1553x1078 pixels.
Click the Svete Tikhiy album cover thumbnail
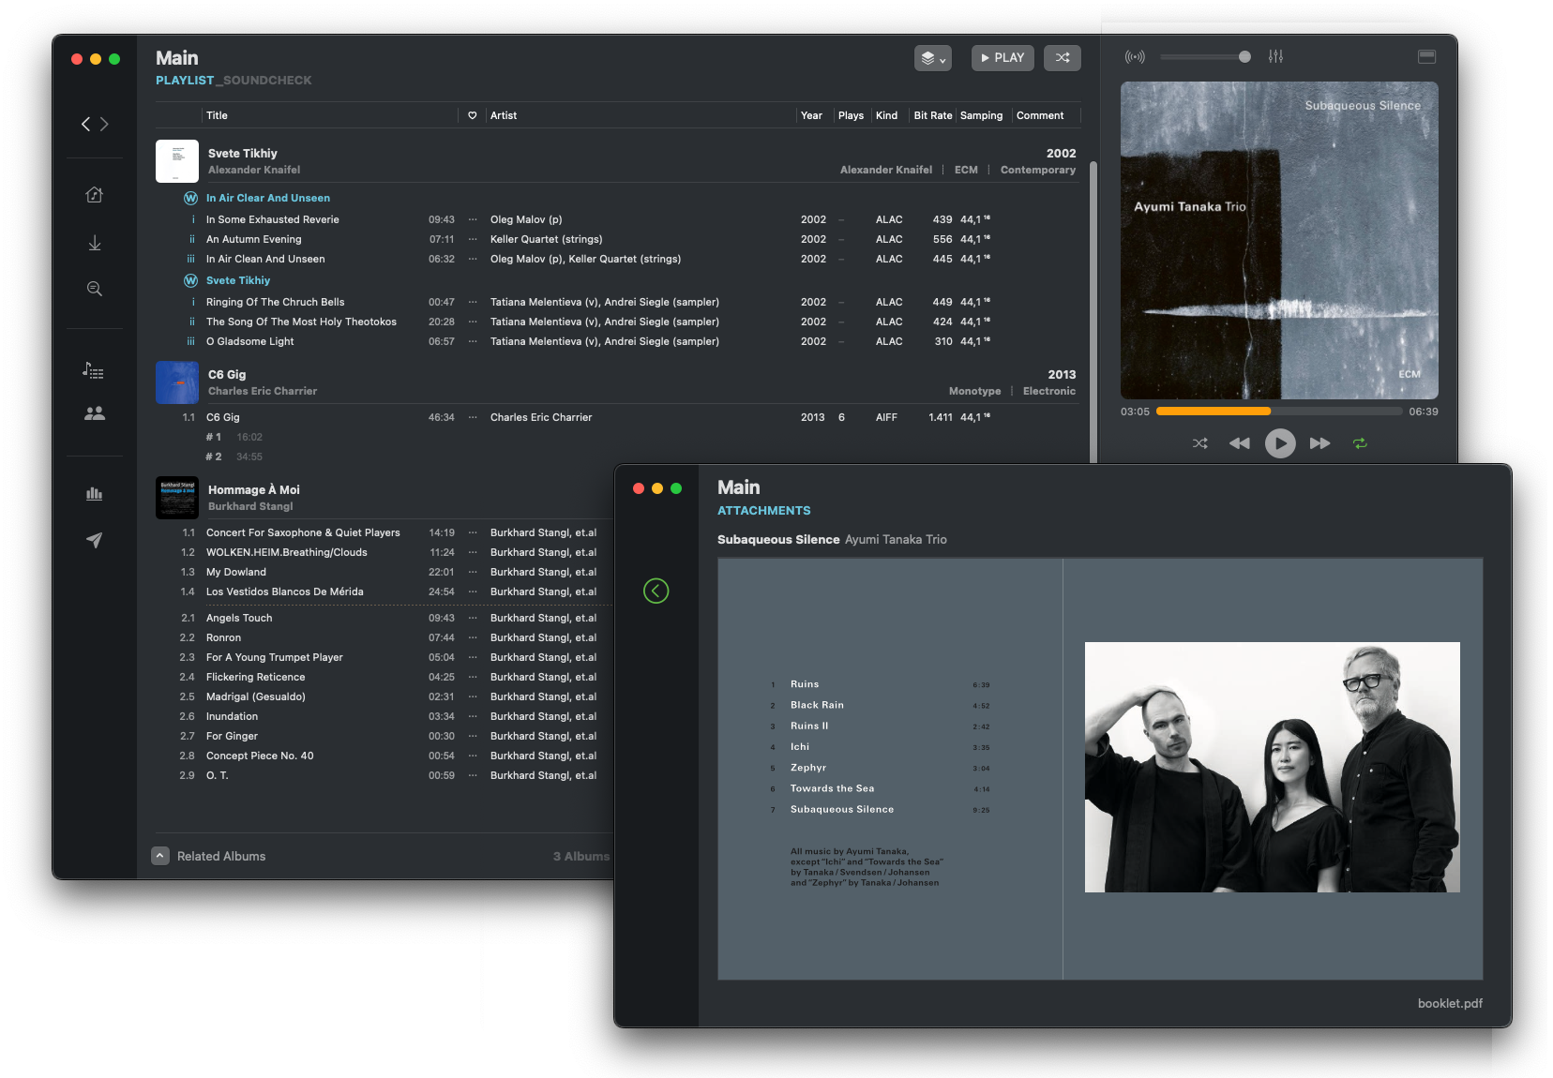tap(177, 161)
